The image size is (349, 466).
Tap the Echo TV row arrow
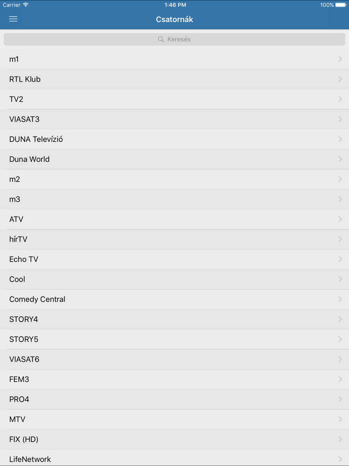pos(340,259)
